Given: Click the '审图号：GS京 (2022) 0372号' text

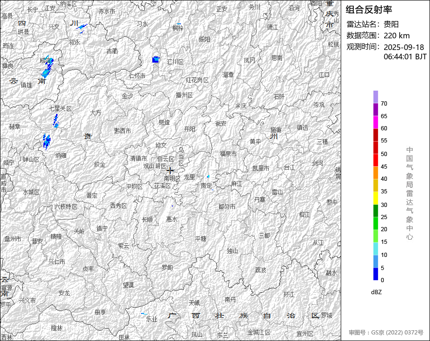Looking at the screenshot, I should 386,333.
